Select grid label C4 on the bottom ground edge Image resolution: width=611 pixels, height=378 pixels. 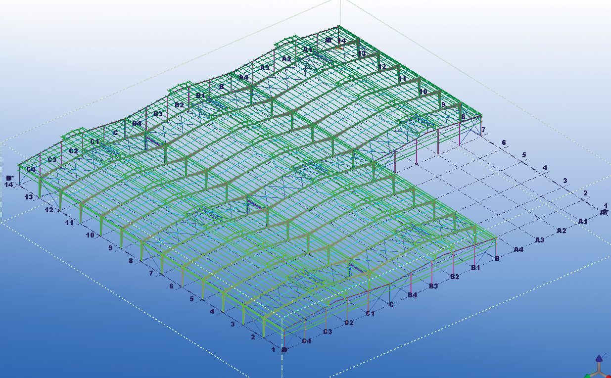[x=307, y=341]
